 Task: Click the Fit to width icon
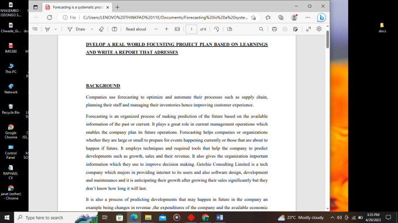(x=177, y=29)
